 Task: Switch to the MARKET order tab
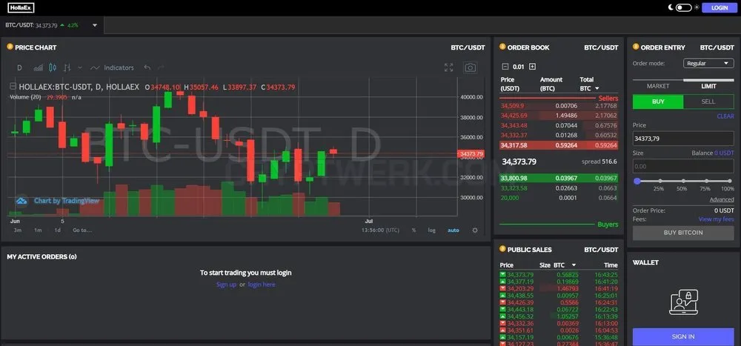658,86
